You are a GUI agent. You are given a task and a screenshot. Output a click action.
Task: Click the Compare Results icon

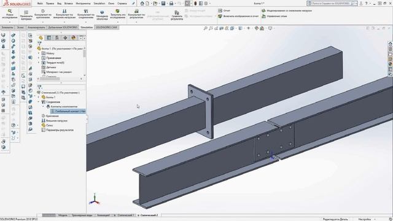coord(177,12)
